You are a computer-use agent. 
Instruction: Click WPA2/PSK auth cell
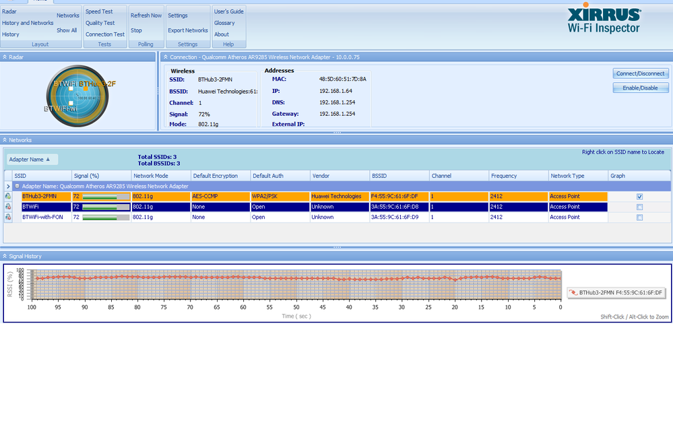coord(280,197)
